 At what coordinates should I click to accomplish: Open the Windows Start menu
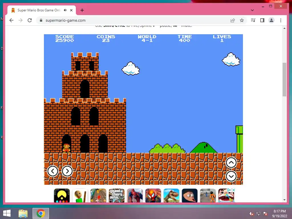(x=7, y=213)
